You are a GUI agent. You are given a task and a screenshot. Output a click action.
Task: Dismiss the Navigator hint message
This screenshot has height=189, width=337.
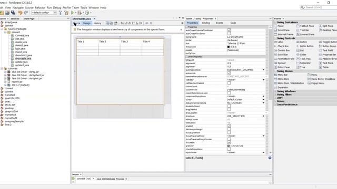[x=181, y=29]
